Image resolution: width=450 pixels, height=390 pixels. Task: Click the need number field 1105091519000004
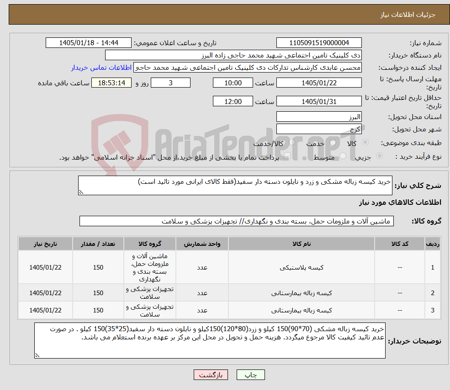[319, 43]
